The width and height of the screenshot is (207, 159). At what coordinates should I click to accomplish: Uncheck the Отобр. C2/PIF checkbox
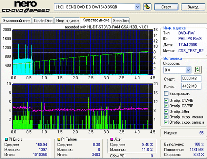point(166,106)
